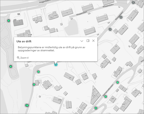
Task: Select building 16 on the map
Action: (85, 76)
